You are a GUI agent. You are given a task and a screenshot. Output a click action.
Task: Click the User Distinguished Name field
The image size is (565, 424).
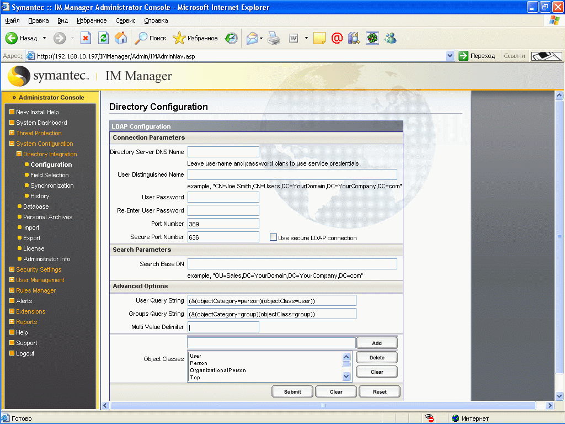292,174
